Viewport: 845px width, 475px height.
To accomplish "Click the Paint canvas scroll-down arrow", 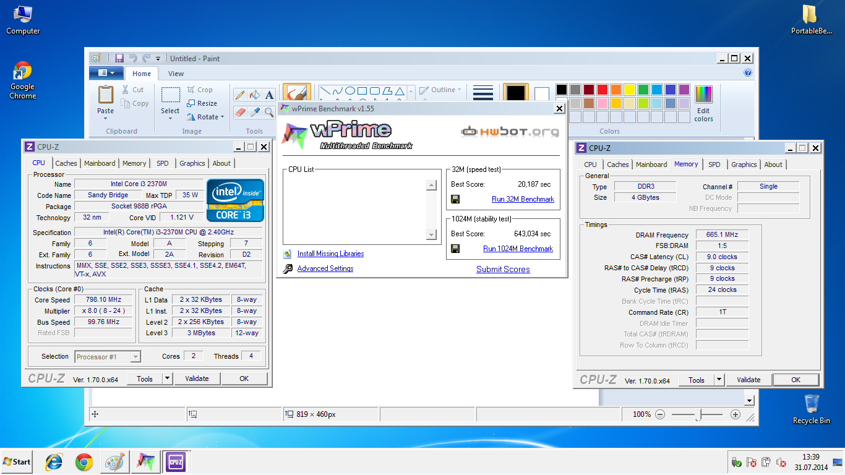I will click(x=749, y=401).
